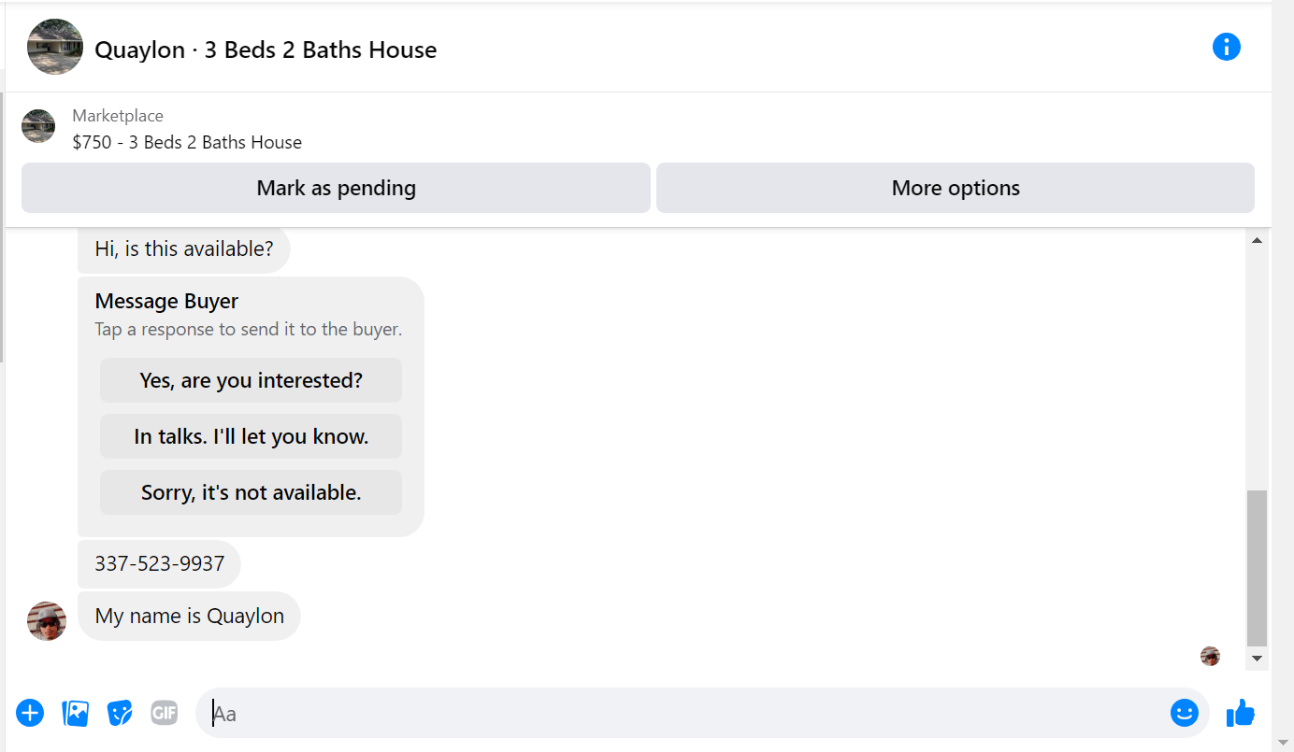Open conversation information icon
Image resolution: width=1294 pixels, height=752 pixels.
1226,47
